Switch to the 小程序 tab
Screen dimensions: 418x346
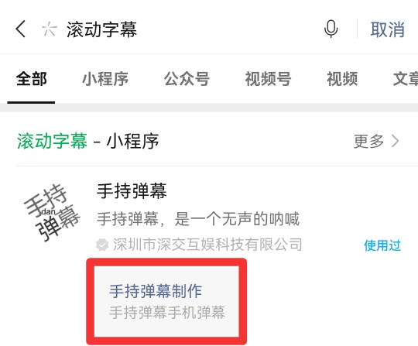coord(105,79)
